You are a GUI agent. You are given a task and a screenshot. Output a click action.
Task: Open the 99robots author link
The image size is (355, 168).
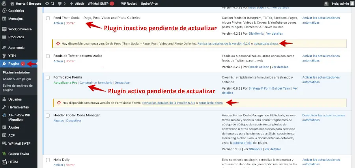pyautogui.click(x=256, y=149)
